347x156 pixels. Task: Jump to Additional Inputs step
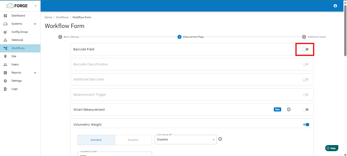314,37
